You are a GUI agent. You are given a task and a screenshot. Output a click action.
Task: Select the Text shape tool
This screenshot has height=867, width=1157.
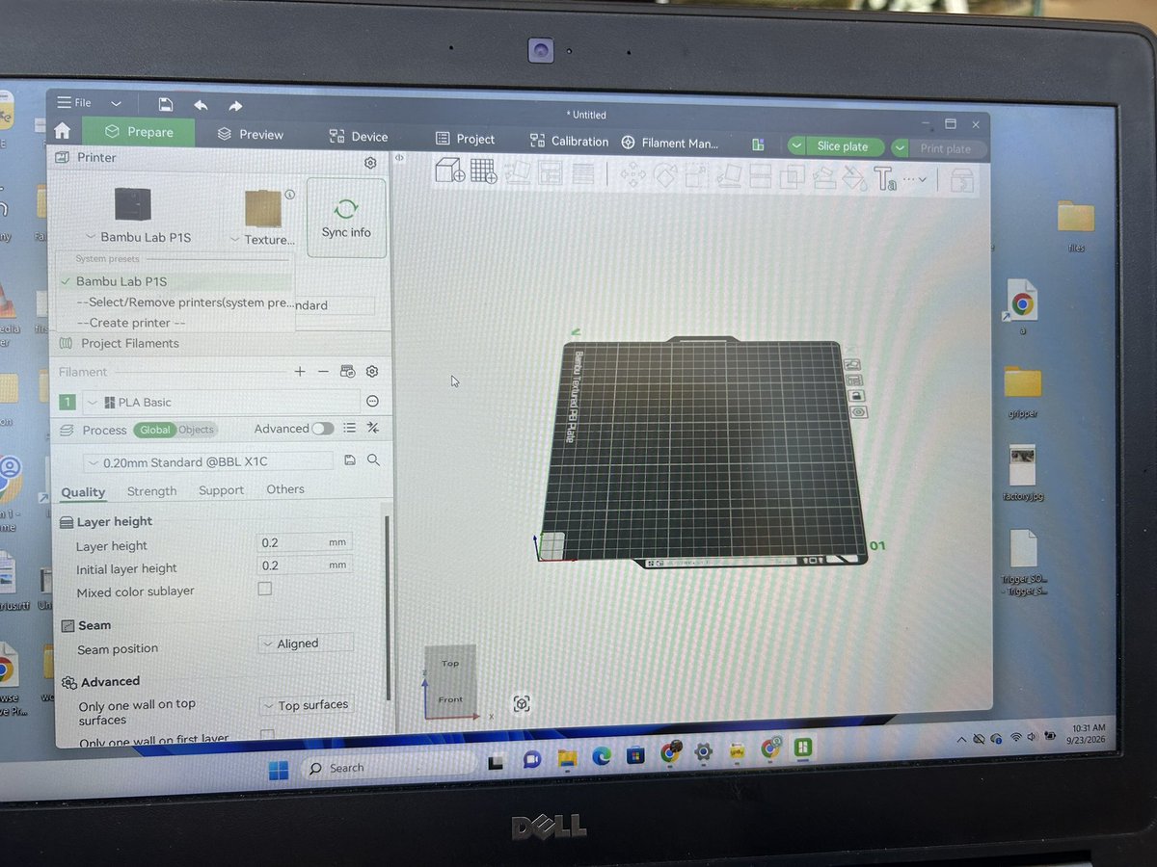(x=884, y=178)
